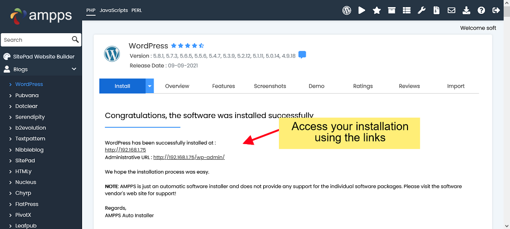Open the star ratings icon in top bar

(x=377, y=10)
